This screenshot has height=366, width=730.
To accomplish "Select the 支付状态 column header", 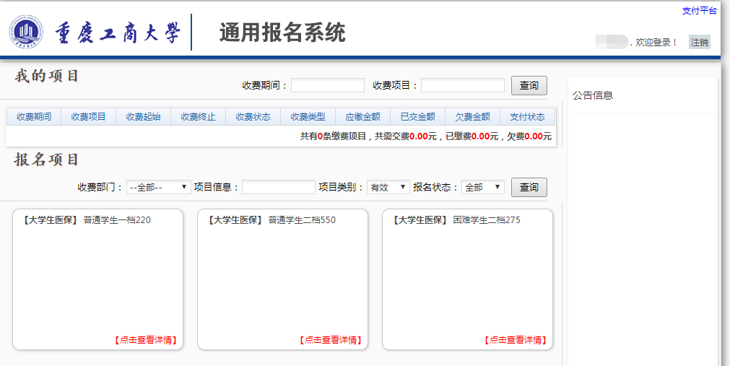I will 527,117.
